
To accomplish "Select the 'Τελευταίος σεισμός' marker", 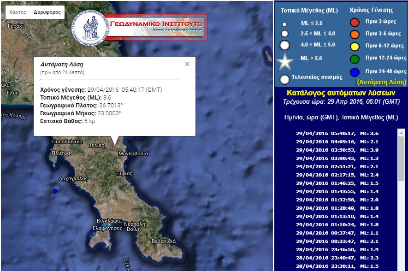I will [284, 79].
